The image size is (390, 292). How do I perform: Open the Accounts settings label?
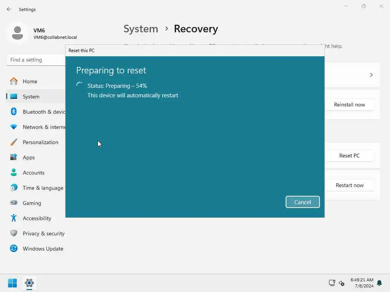[34, 173]
